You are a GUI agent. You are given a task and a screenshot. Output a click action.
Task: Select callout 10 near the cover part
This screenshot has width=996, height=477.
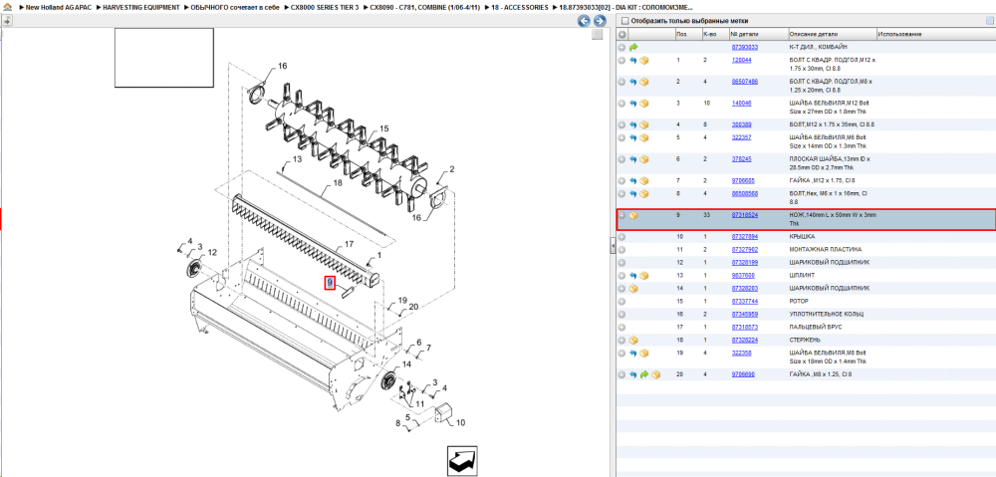[460, 422]
